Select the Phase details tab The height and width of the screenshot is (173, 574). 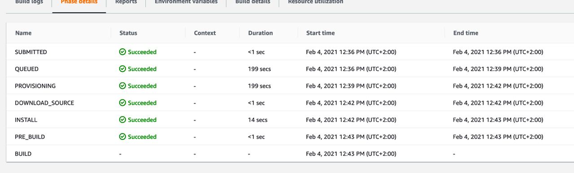pyautogui.click(x=79, y=2)
